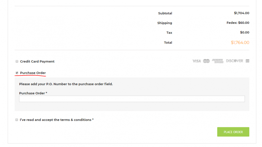Viewport: 262px width, 147px height.
Task: Accept the terms & conditions checkbox
Action: [x=17, y=120]
